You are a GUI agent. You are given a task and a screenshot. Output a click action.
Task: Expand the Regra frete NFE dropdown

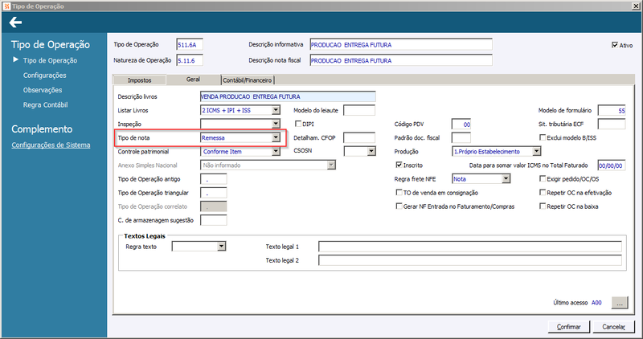[506, 178]
